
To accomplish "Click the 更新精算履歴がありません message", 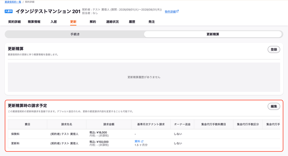I will point(144,77).
